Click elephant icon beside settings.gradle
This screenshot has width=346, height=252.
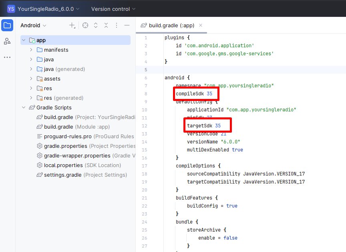coord(40,175)
